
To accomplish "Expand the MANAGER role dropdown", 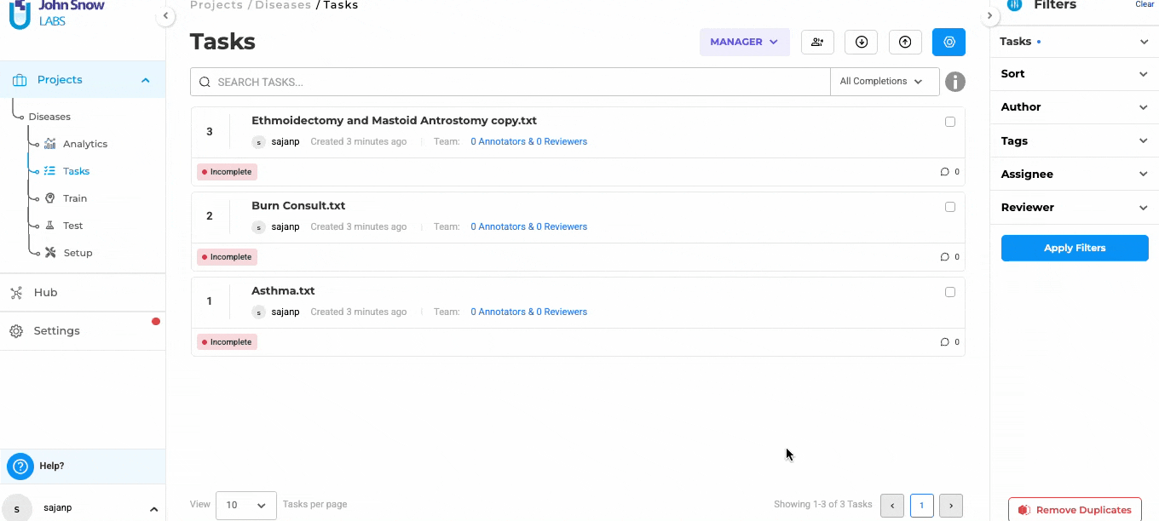I will click(744, 42).
